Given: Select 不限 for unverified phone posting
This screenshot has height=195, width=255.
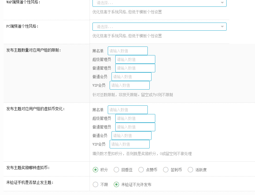Looking at the screenshot, I should pos(95,185).
